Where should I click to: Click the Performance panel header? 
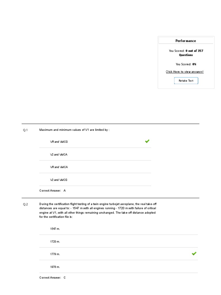pos(186,41)
